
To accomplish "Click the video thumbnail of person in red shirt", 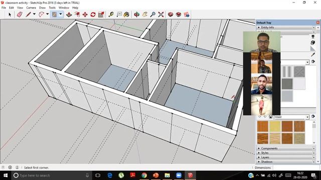I will tap(262, 105).
